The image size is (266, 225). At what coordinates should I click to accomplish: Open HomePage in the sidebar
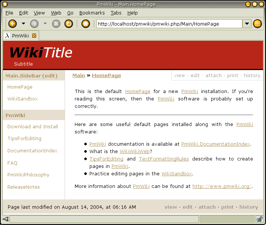click(x=20, y=87)
